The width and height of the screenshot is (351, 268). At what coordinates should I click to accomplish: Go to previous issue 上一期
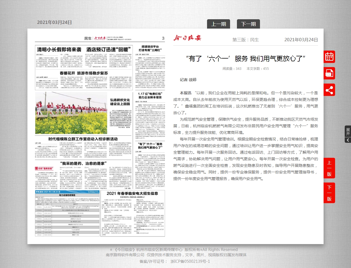[218, 24]
